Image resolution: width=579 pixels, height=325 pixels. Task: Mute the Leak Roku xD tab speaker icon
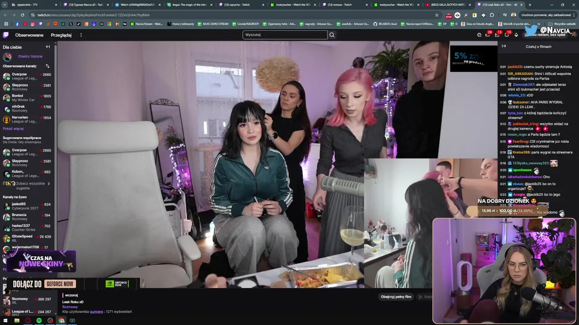coord(515,5)
